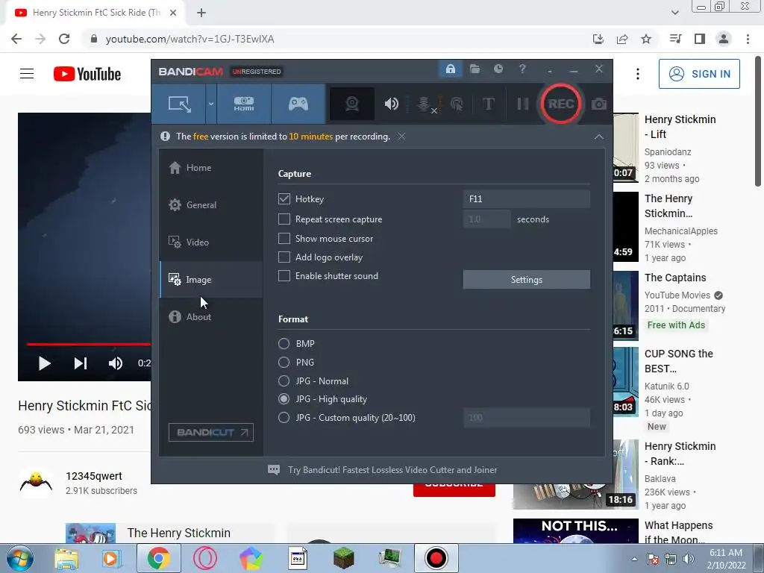Click the repeat capture seconds field
Image resolution: width=764 pixels, height=573 pixels.
tap(486, 219)
